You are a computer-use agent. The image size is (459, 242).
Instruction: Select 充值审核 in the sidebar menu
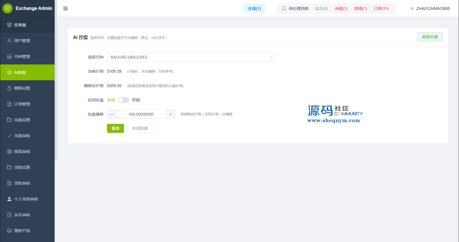point(22,136)
